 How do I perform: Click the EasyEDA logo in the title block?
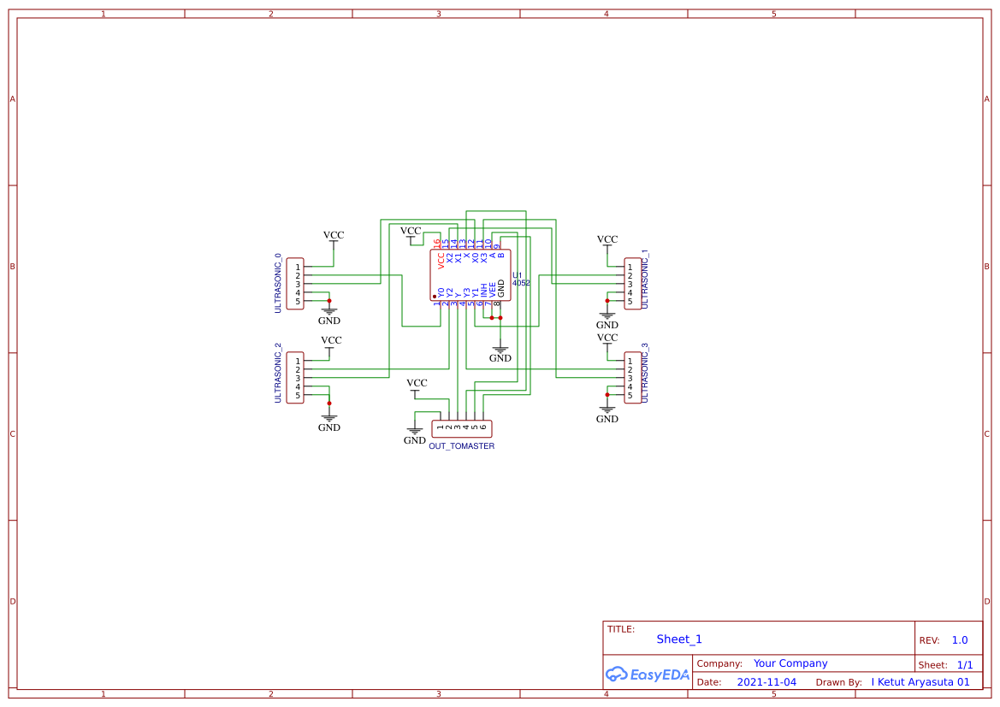[648, 675]
